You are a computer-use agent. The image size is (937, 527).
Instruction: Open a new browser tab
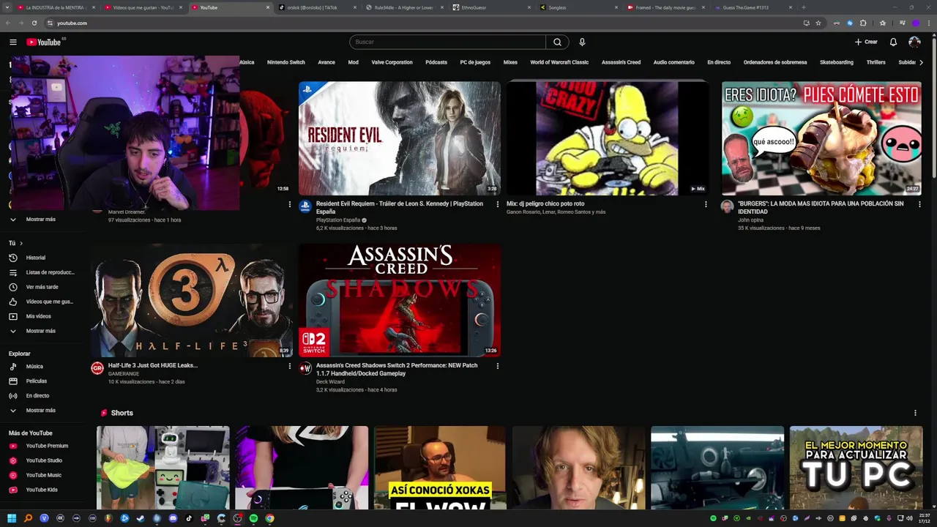point(803,7)
